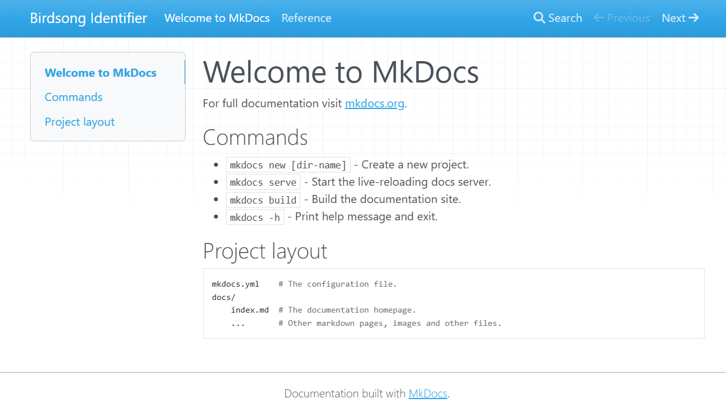Visit the mkdocs.org link

coord(374,104)
